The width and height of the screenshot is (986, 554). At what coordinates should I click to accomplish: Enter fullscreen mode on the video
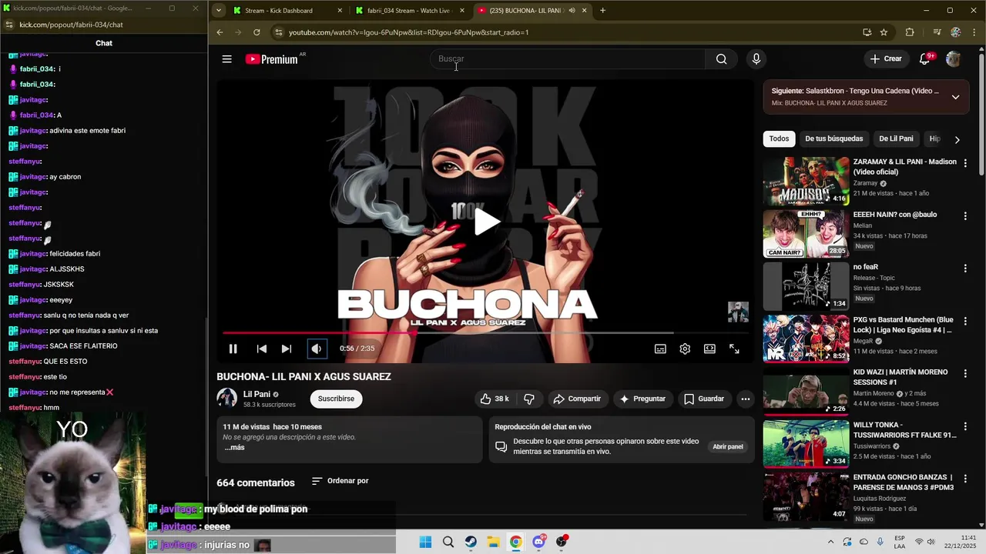pos(734,349)
